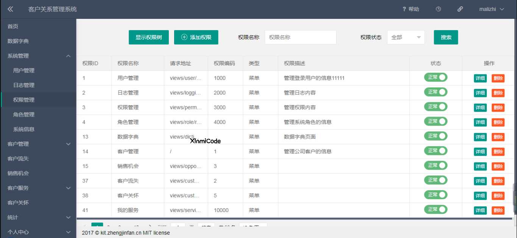Toggle status switch for 销售机会 row
517x238 pixels.
tap(436, 166)
